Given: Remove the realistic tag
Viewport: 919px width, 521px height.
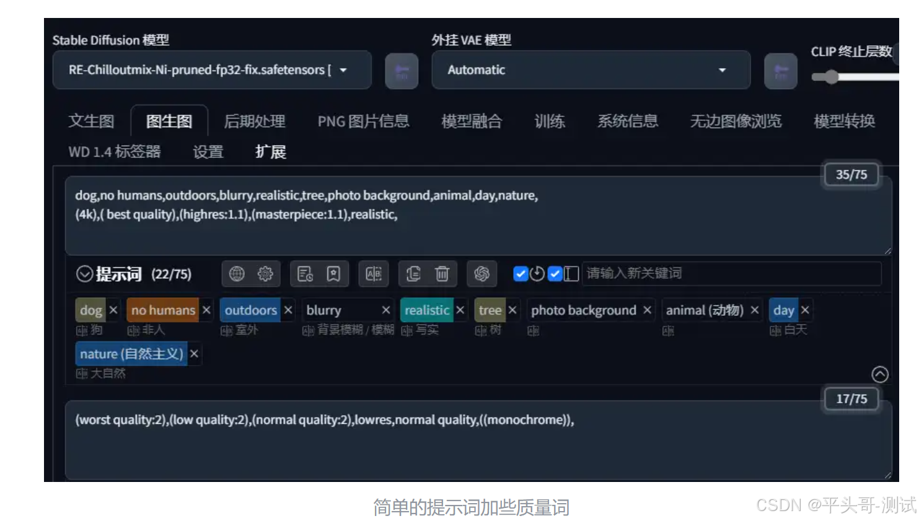Looking at the screenshot, I should click(460, 310).
